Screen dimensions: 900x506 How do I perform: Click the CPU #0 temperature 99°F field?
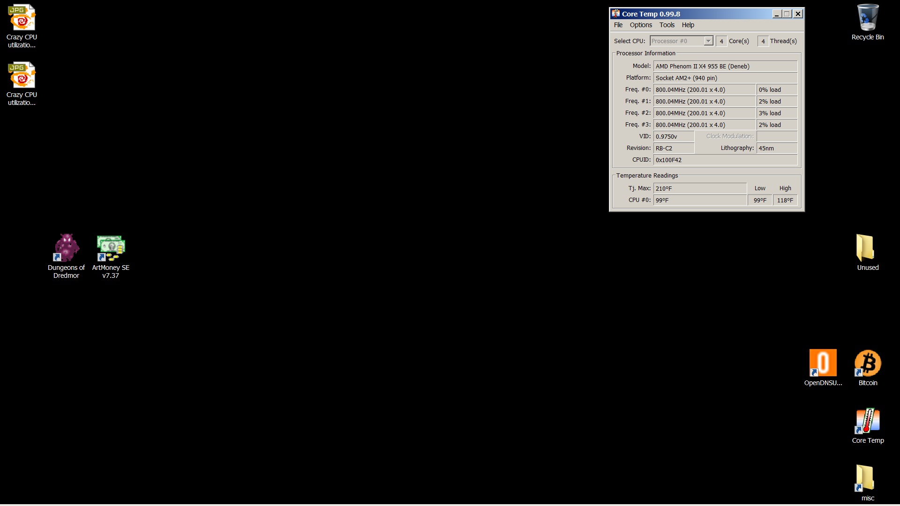pos(700,201)
